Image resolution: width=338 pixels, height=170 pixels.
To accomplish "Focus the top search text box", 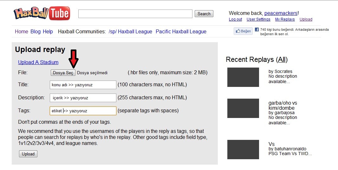I will coord(135,14).
